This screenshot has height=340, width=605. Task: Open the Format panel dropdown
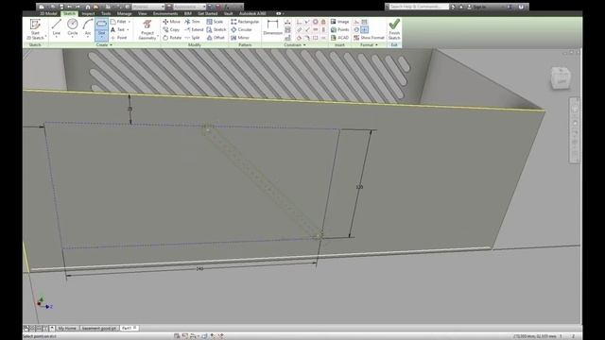pyautogui.click(x=369, y=45)
